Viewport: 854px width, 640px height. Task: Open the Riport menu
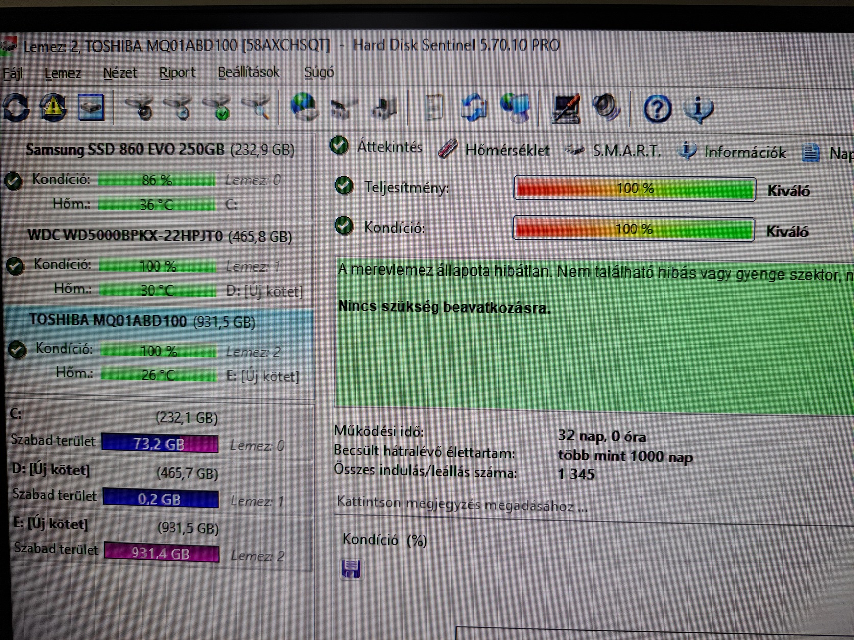(x=177, y=73)
